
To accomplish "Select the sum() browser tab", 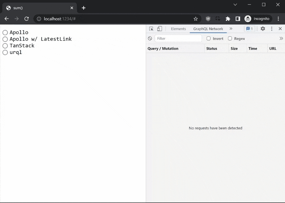I will 40,8.
